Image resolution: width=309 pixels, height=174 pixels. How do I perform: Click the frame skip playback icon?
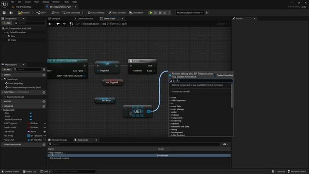[155, 13]
